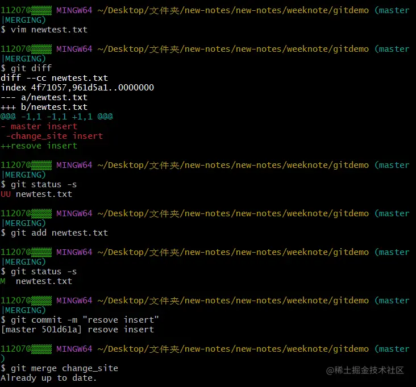Image resolution: width=416 pixels, height=387 pixels.
Task: Click the 'git merge change_site' command
Action: pos(60,368)
